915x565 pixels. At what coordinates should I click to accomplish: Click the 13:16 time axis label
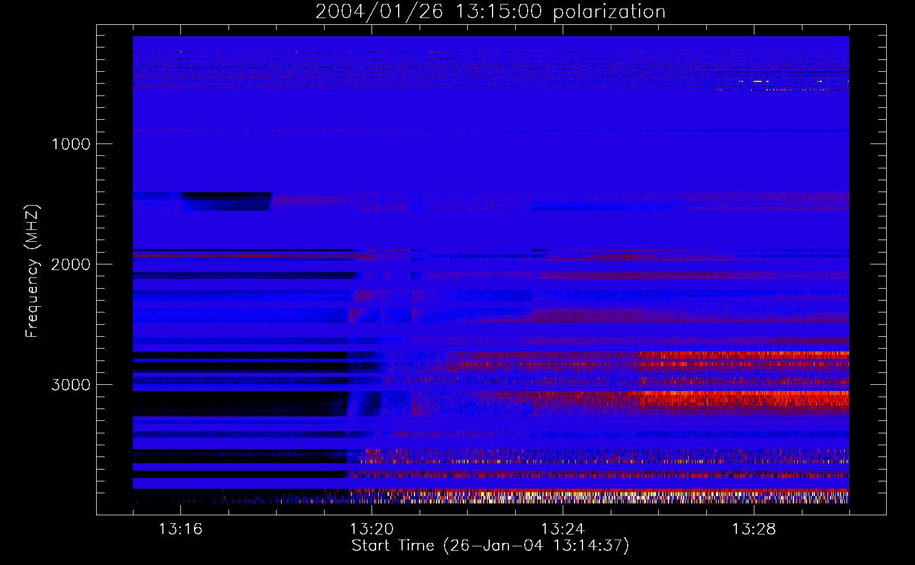(180, 529)
